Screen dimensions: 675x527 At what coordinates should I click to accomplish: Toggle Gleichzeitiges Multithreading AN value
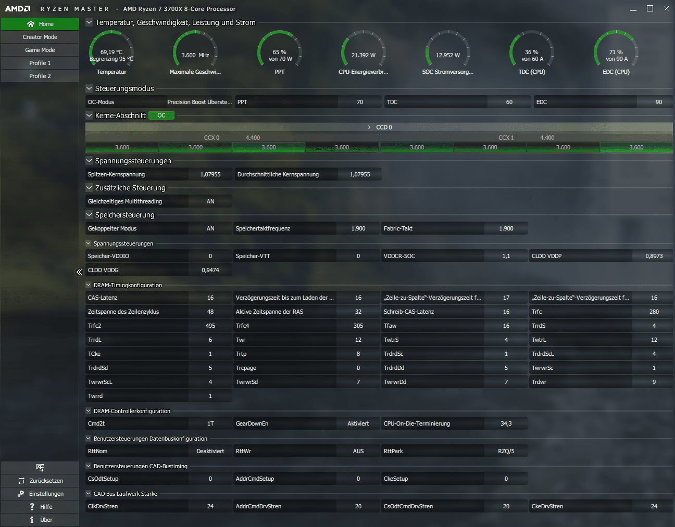(x=210, y=201)
